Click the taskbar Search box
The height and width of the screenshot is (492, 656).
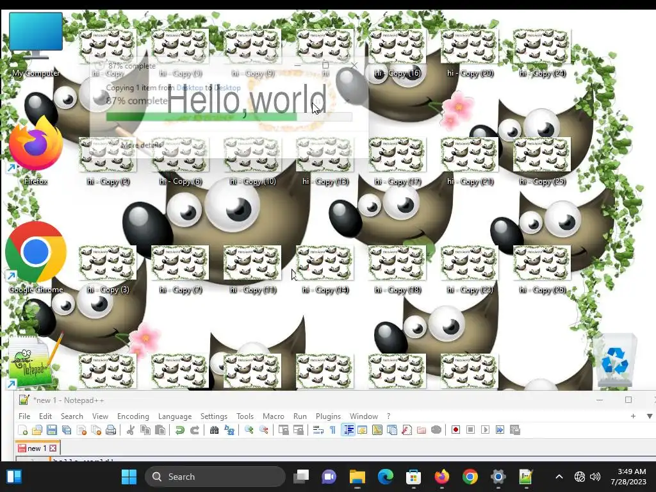pos(215,477)
